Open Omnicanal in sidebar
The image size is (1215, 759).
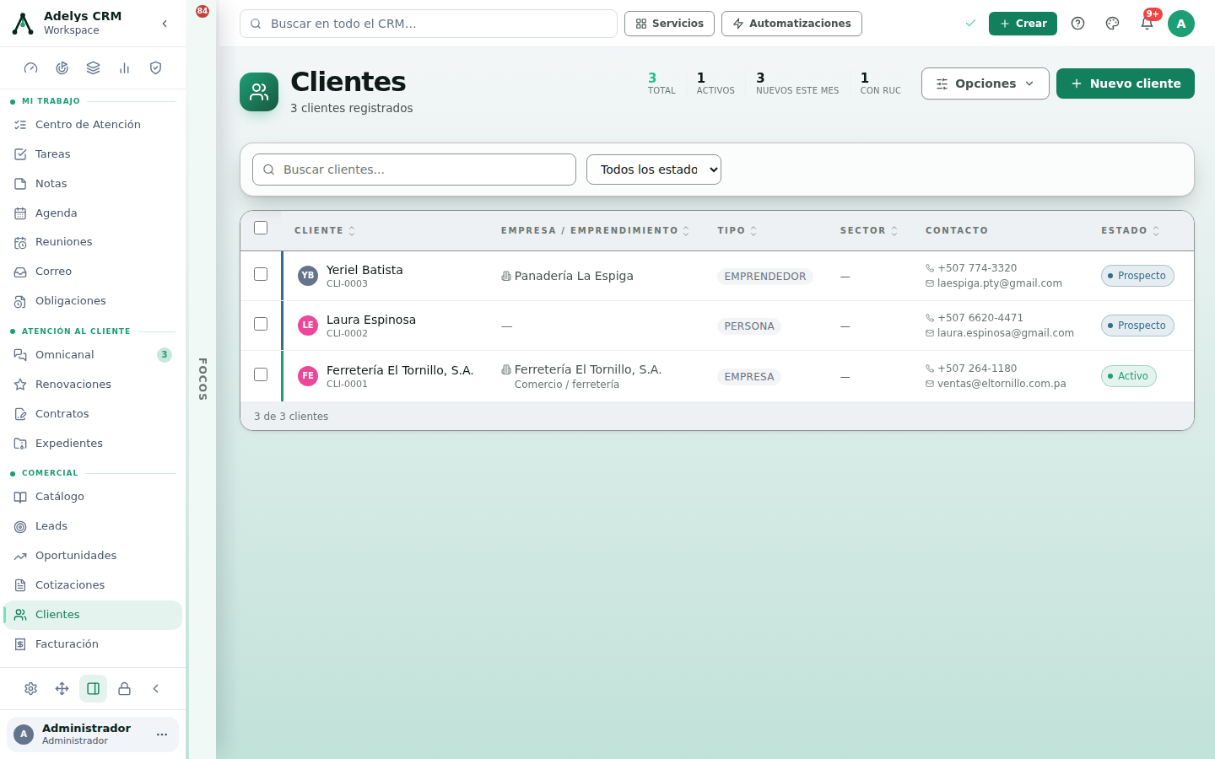[93, 355]
